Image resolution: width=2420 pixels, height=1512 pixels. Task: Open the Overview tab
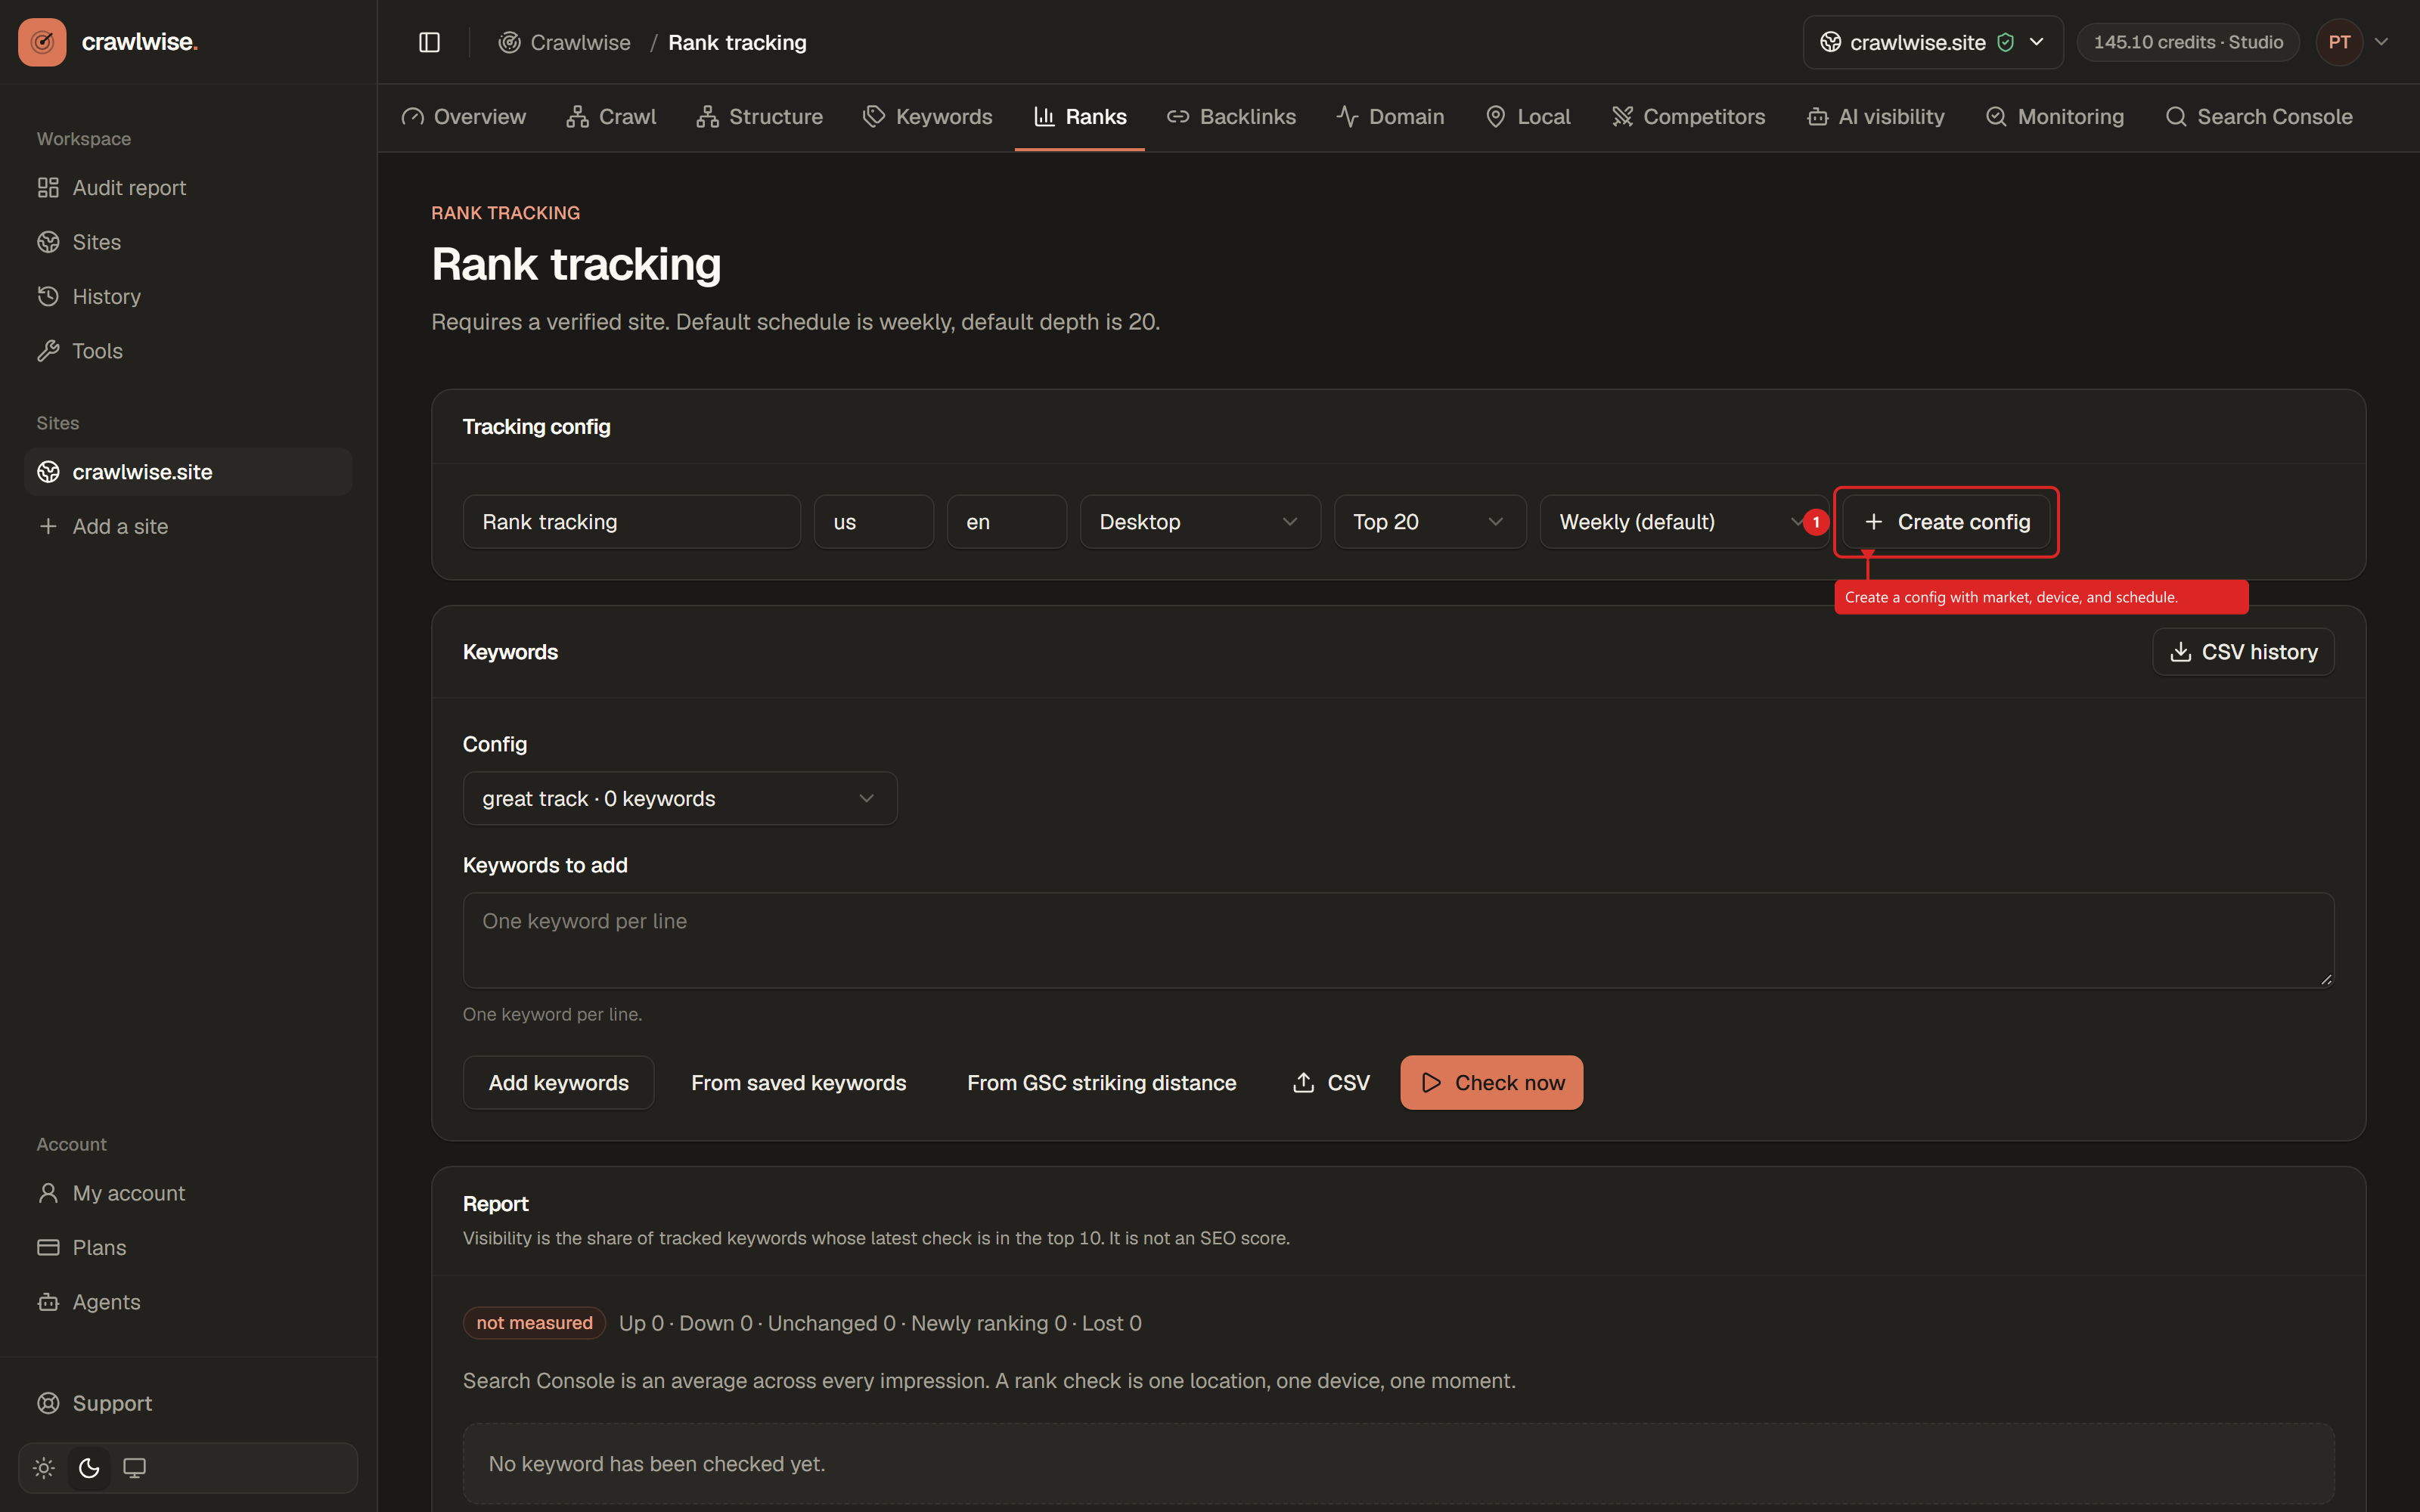pyautogui.click(x=463, y=117)
